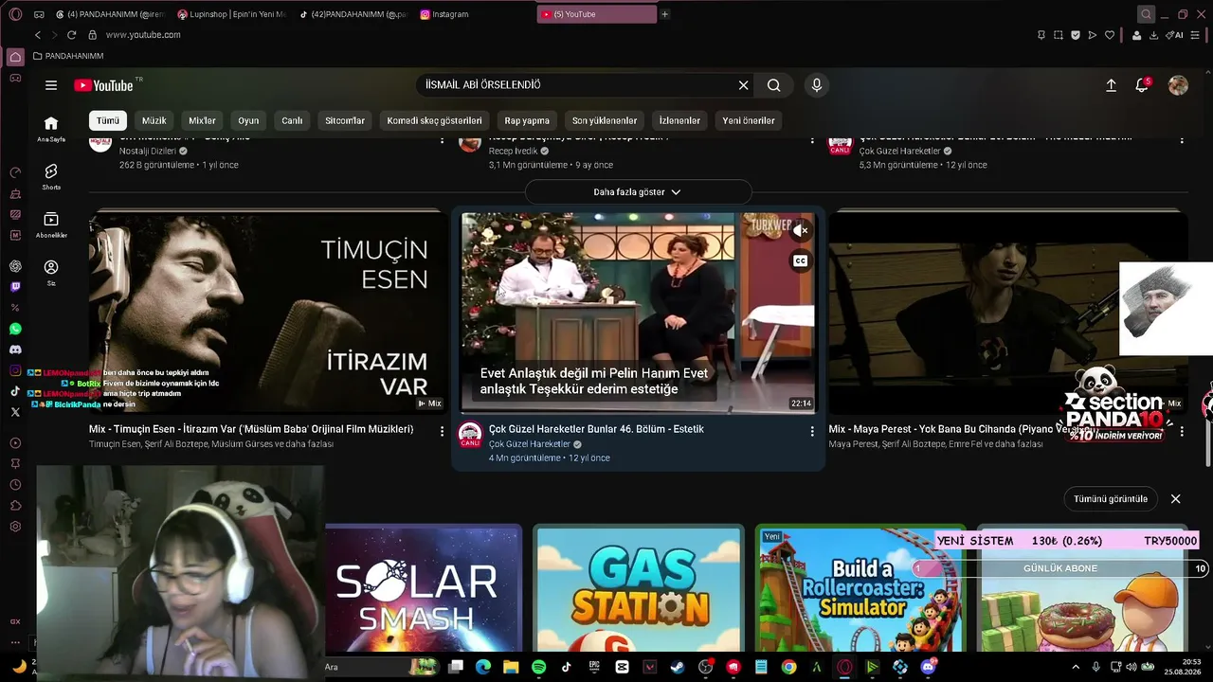The height and width of the screenshot is (682, 1213).
Task: Open Opera tab search magnifier
Action: click(1146, 14)
